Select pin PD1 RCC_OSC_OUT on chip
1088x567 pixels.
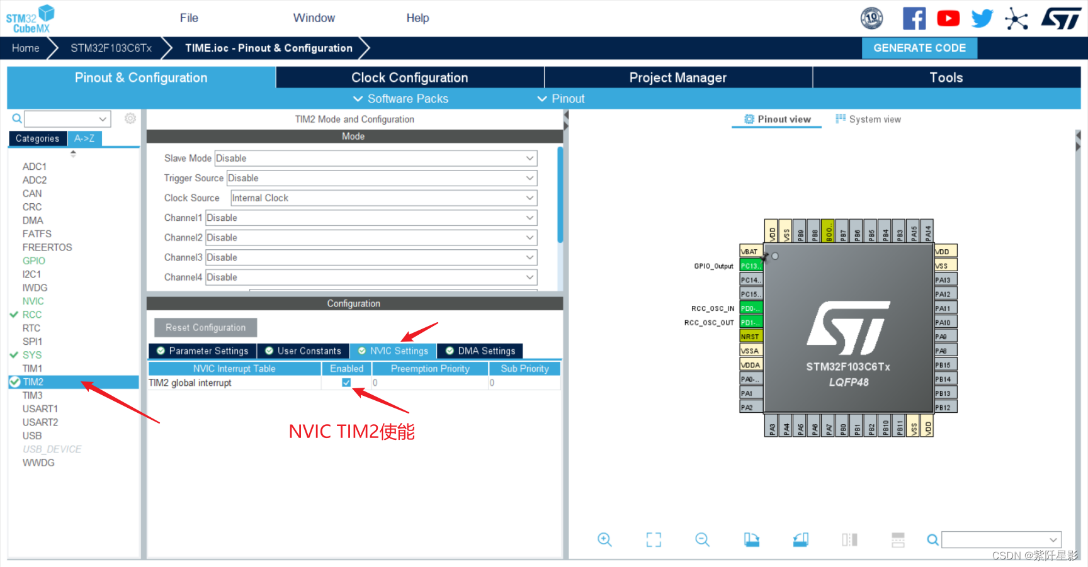751,322
